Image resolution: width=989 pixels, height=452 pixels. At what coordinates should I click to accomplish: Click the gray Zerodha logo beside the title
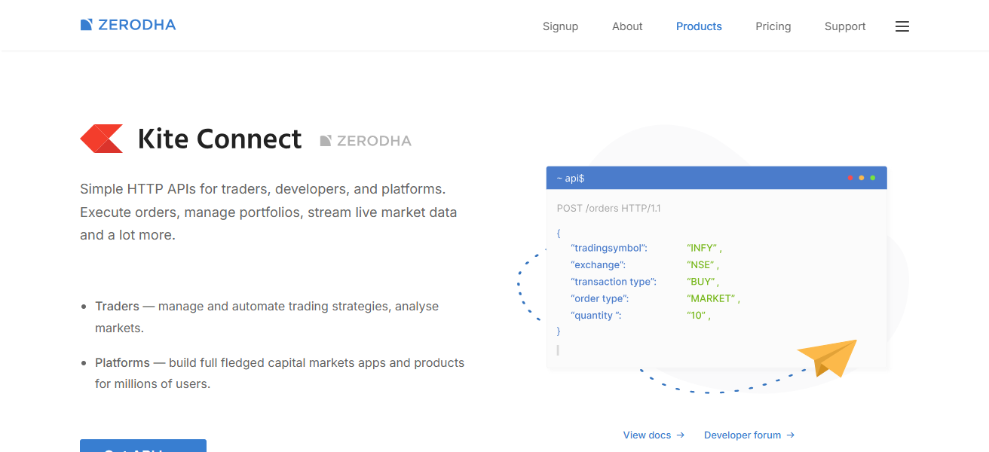coord(365,140)
